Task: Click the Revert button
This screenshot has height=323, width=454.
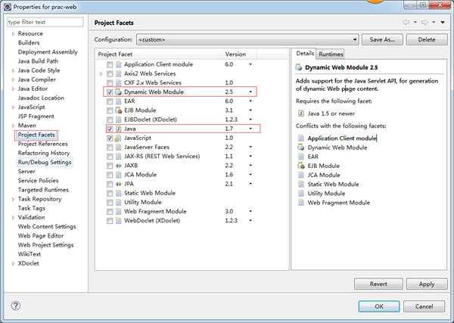Action: click(378, 284)
